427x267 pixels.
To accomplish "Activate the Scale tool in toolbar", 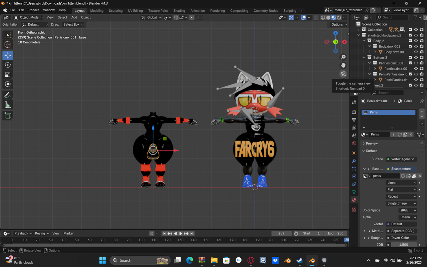I will point(8,75).
